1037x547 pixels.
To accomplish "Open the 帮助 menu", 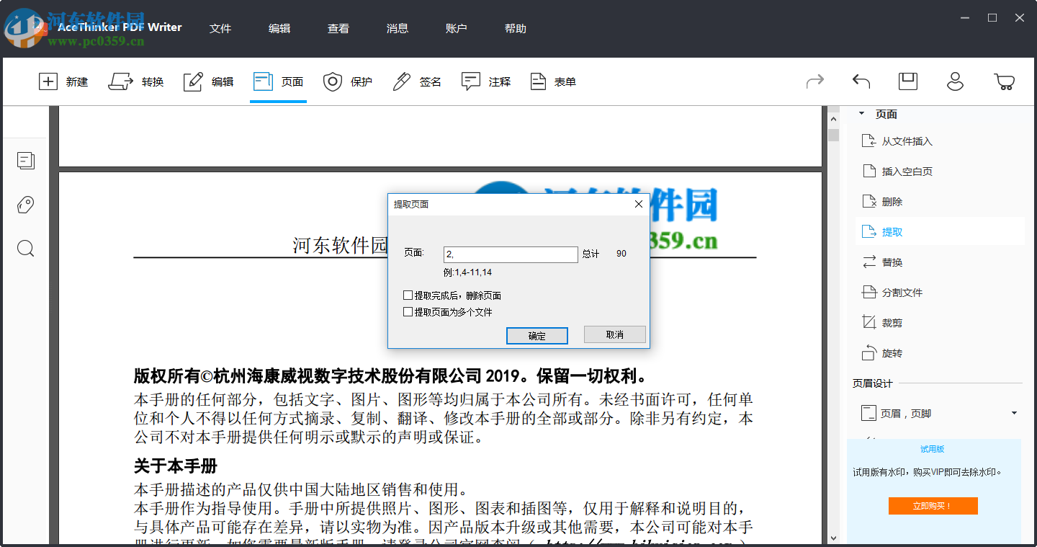I will click(x=516, y=28).
